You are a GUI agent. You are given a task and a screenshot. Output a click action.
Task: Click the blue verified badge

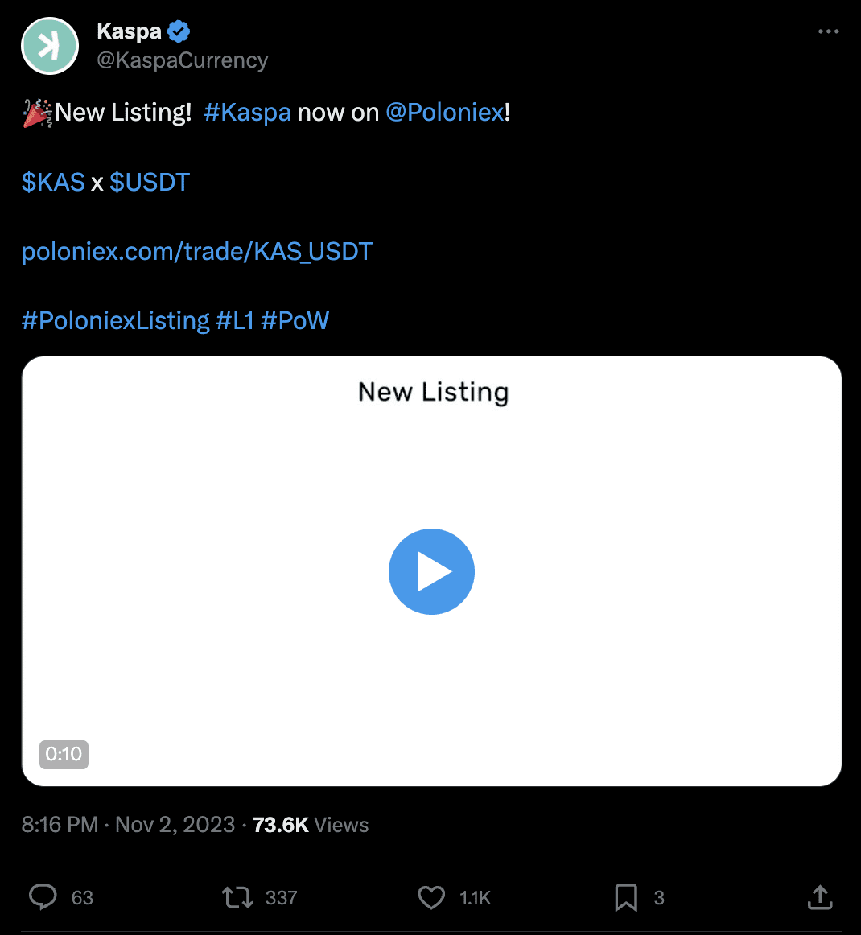[x=179, y=32]
